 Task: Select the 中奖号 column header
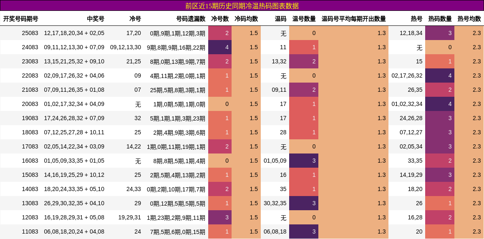point(96,19)
